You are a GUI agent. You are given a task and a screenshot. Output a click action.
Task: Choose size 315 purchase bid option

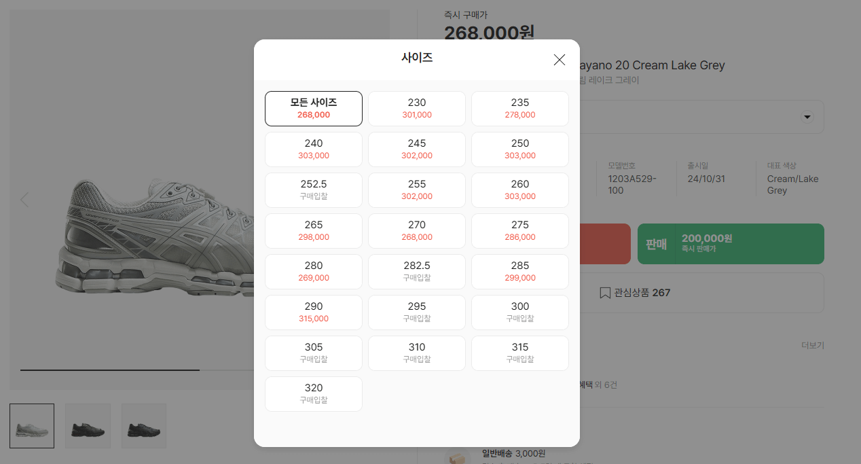point(520,353)
